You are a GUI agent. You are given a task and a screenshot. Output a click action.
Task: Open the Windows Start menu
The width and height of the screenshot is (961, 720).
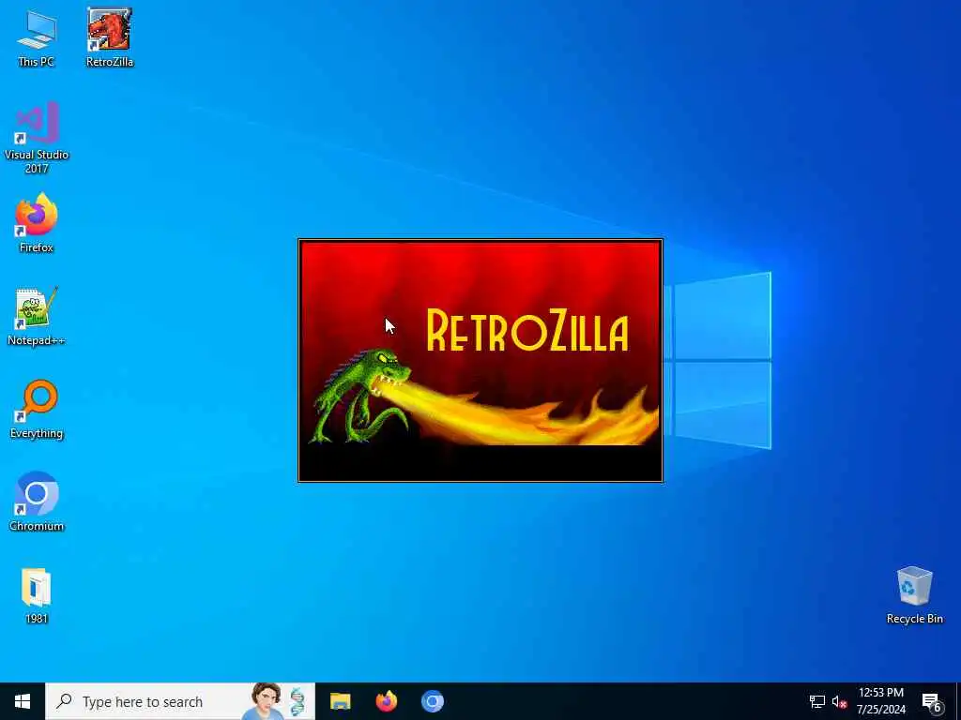tap(23, 701)
